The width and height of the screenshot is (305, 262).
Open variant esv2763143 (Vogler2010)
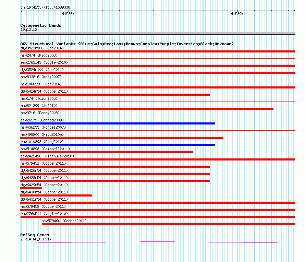(44, 62)
